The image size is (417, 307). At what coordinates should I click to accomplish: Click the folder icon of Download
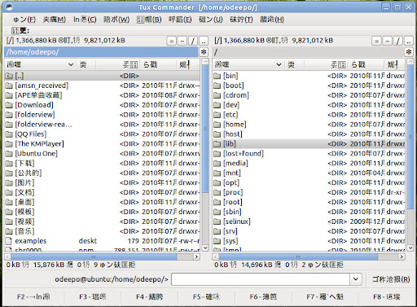point(9,105)
